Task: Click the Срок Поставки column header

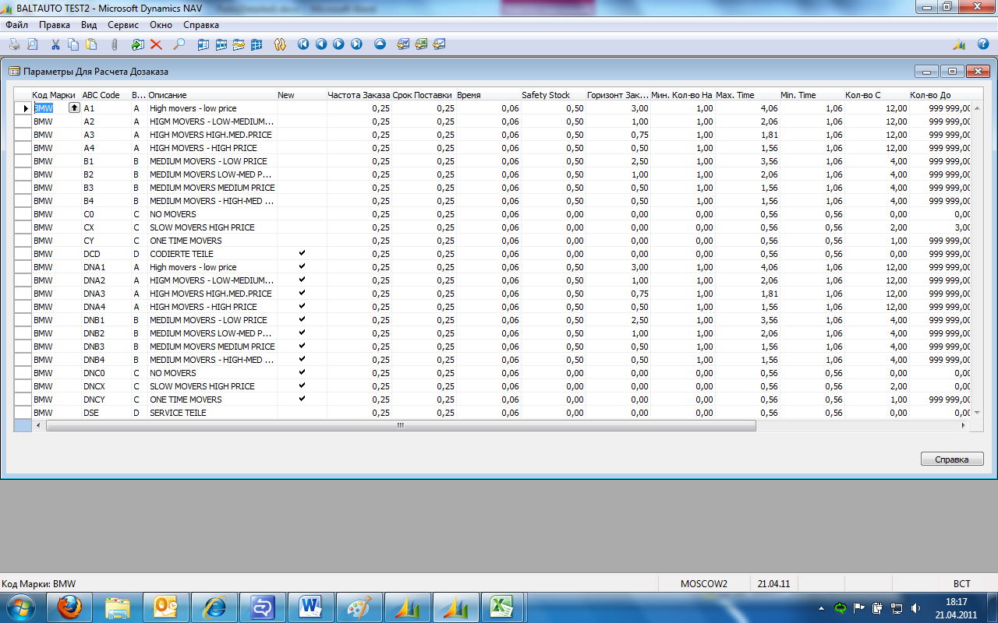Action: [423, 95]
